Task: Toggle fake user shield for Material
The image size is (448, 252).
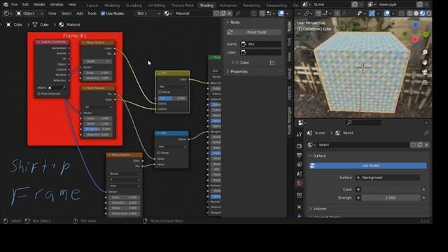Action: (216, 13)
